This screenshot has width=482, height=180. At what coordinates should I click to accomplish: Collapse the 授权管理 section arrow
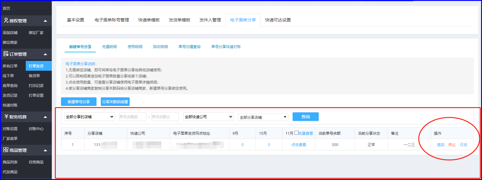[x=45, y=21]
